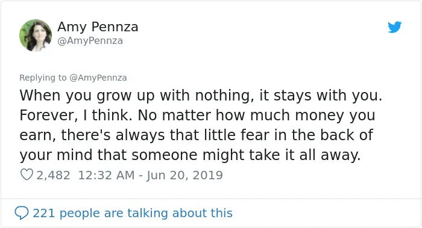Click the 2,482 likes count
The image size is (422, 228).
pos(53,175)
